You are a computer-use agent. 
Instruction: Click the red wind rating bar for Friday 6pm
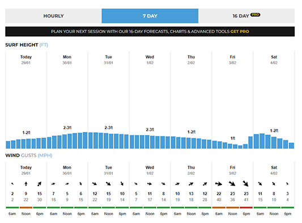[246, 208]
